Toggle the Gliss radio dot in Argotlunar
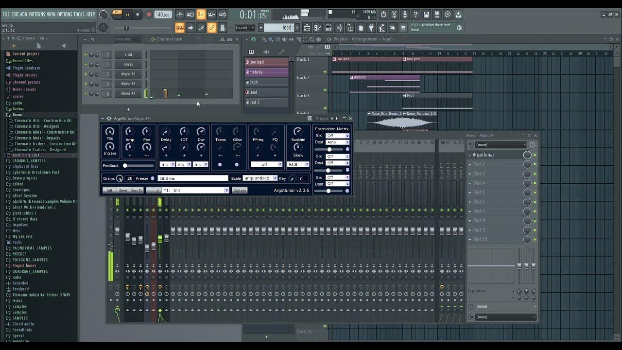The height and width of the screenshot is (350, 622). pos(237,165)
